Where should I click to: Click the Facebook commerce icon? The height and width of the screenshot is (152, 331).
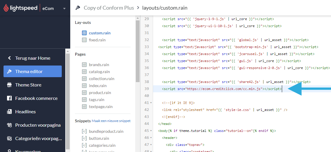9,98
